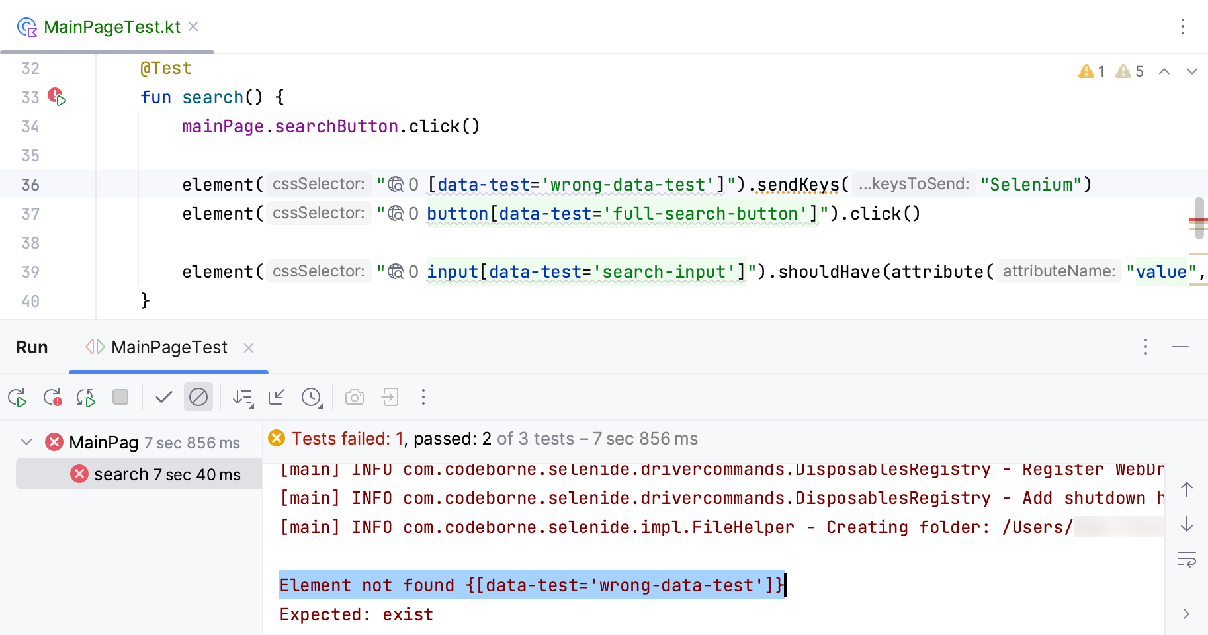Open sort tests dropdown with duration options
This screenshot has width=1208, height=635.
click(x=243, y=397)
